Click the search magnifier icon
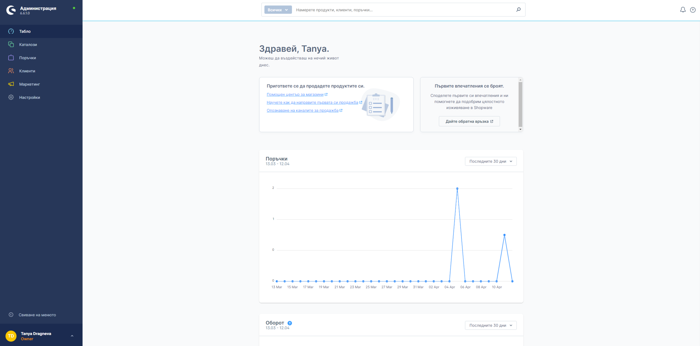The height and width of the screenshot is (346, 700). (x=518, y=10)
